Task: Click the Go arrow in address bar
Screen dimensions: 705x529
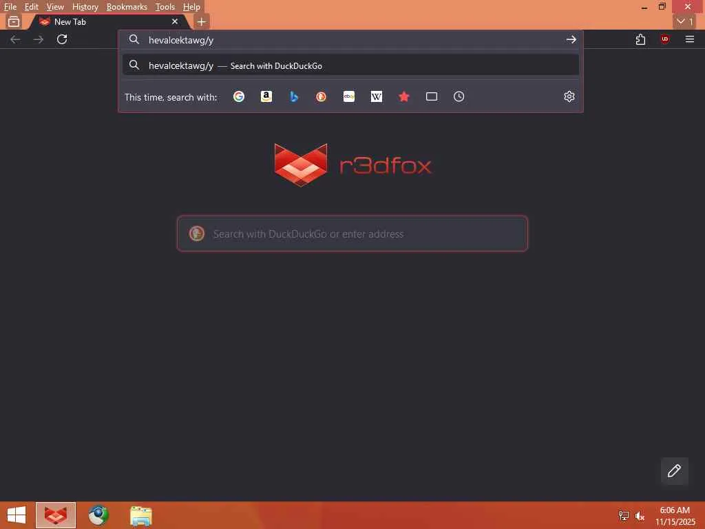Action: [x=571, y=39]
